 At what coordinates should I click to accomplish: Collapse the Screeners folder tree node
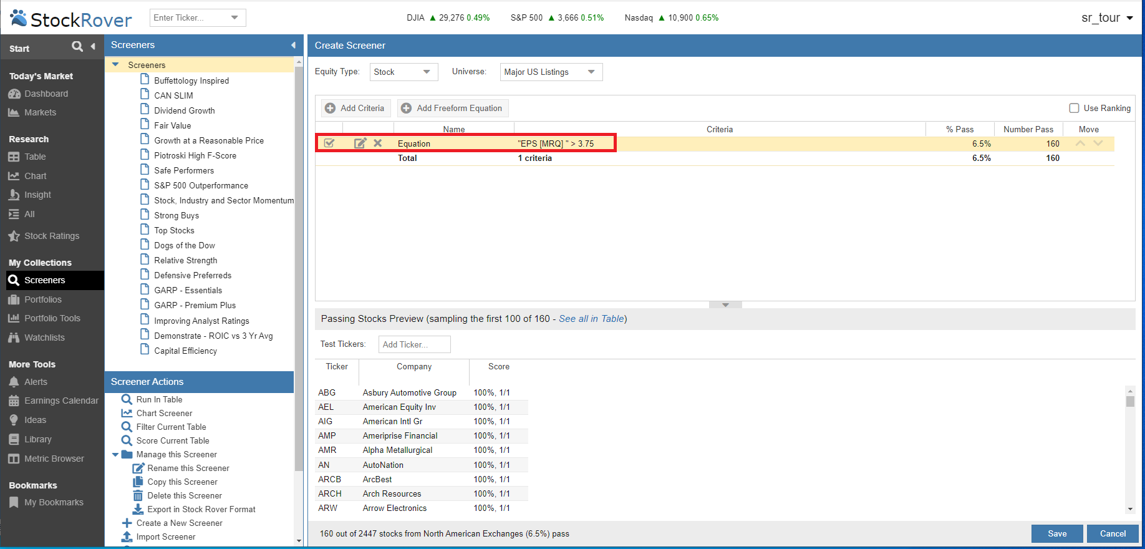(x=115, y=64)
